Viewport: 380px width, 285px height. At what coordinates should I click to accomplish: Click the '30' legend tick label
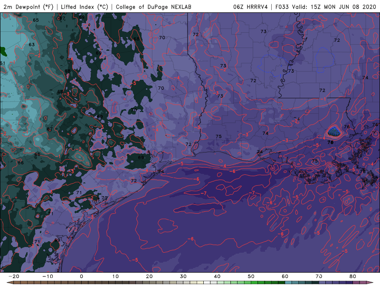(x=183, y=276)
